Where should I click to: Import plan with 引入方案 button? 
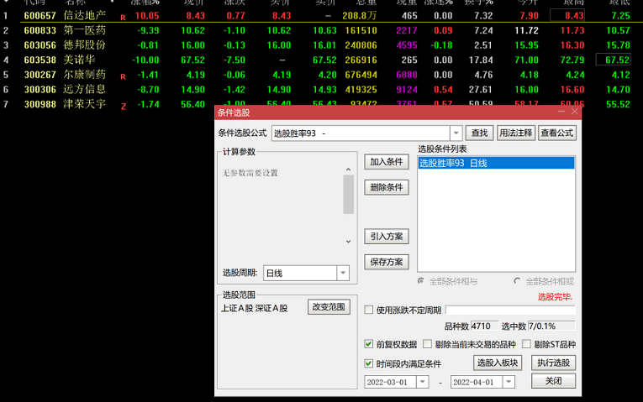coord(387,236)
